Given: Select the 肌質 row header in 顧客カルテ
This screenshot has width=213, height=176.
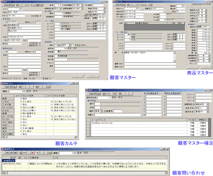Looking at the screenshot, I should 8,99.
